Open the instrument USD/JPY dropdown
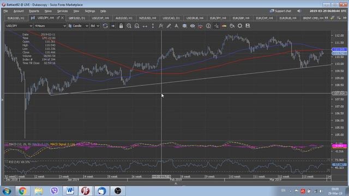This screenshot has width=349, height=196. point(19,26)
